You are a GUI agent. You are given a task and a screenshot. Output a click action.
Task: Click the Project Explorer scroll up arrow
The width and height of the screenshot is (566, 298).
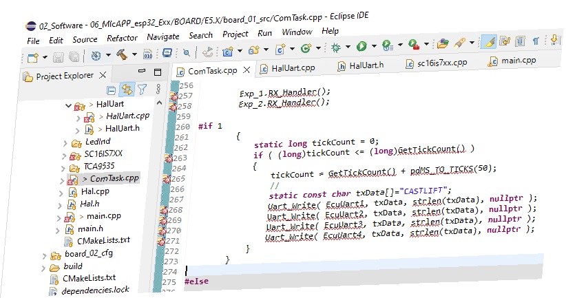pos(159,103)
